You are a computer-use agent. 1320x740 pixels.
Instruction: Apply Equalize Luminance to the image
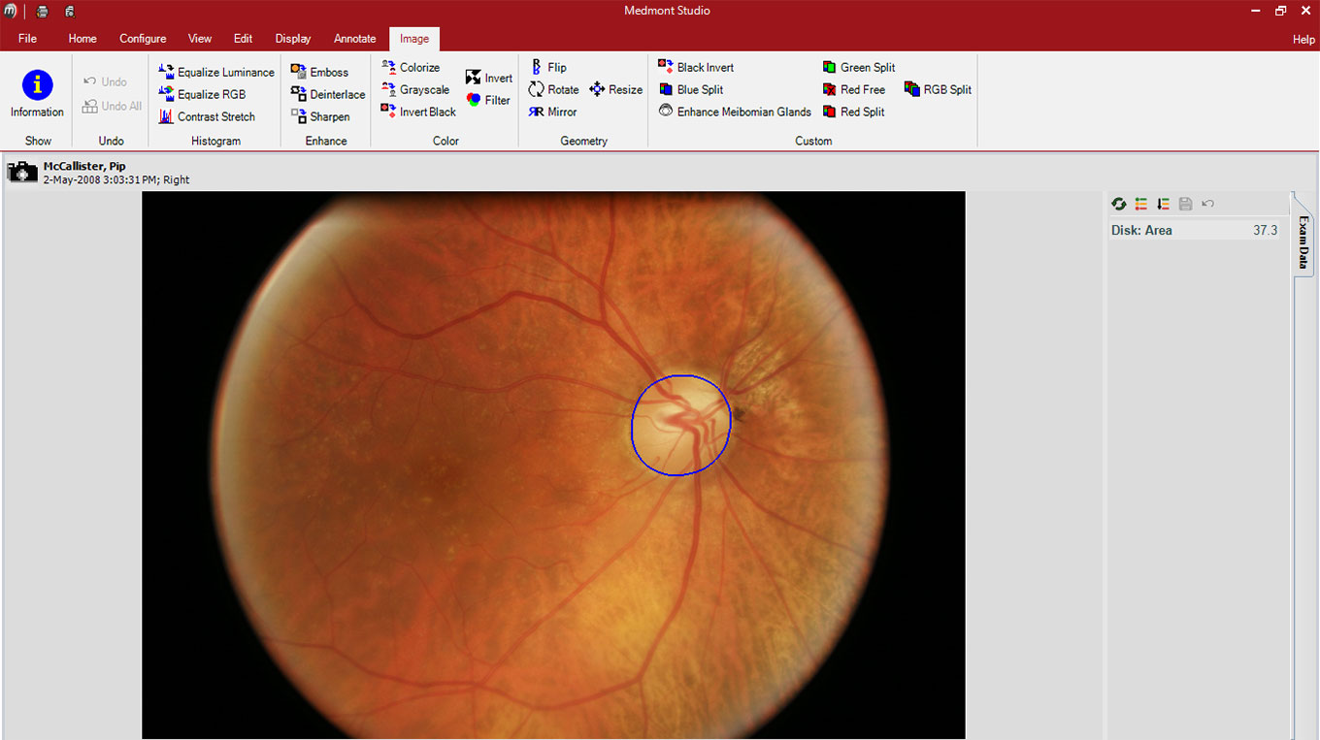(x=215, y=72)
